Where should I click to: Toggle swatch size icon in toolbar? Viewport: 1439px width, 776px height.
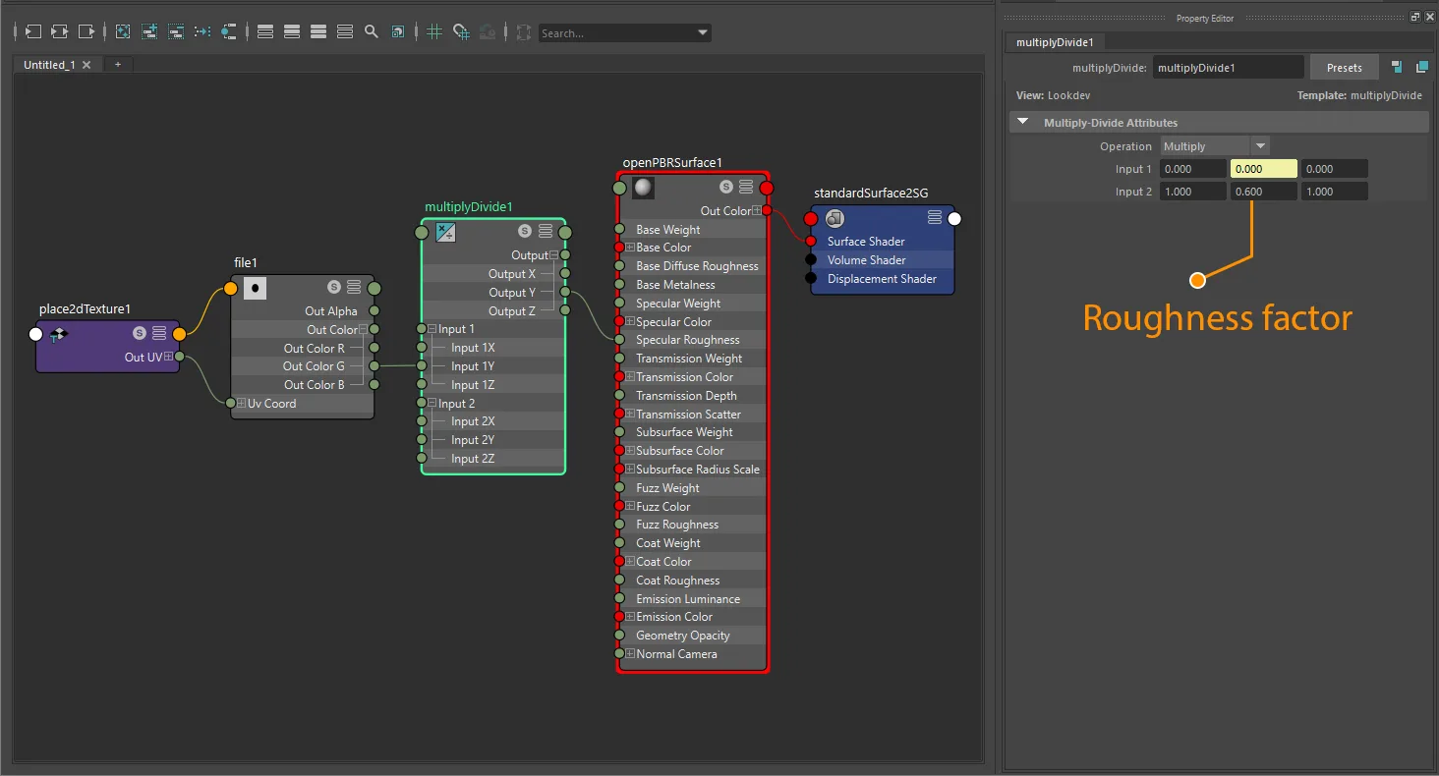coord(398,31)
